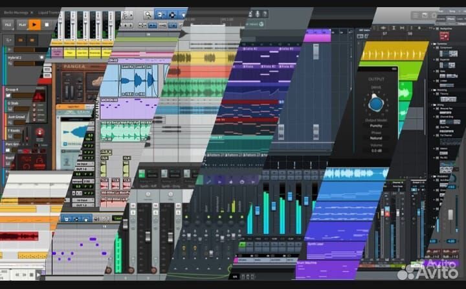This screenshot has height=289, width=466.
Task: Close the Berlin Montage tab
Action: coord(32,13)
